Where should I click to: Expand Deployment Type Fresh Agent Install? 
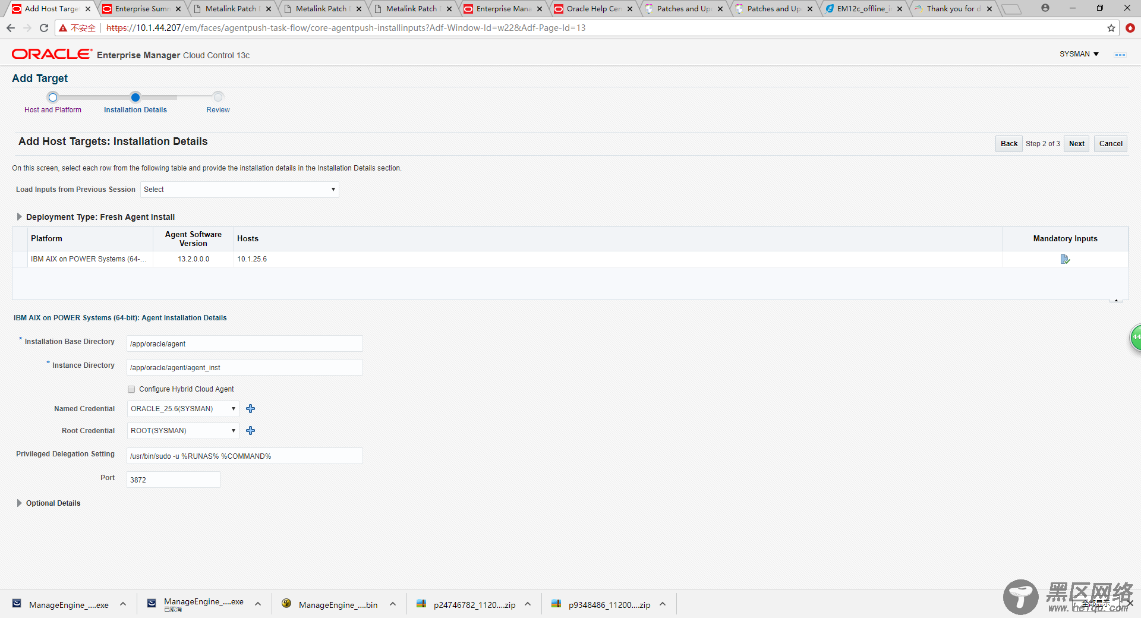pyautogui.click(x=20, y=217)
